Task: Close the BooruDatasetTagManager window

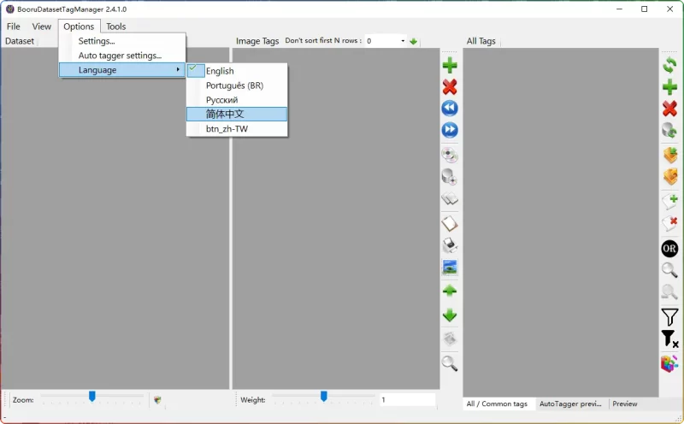Action: 670,9
